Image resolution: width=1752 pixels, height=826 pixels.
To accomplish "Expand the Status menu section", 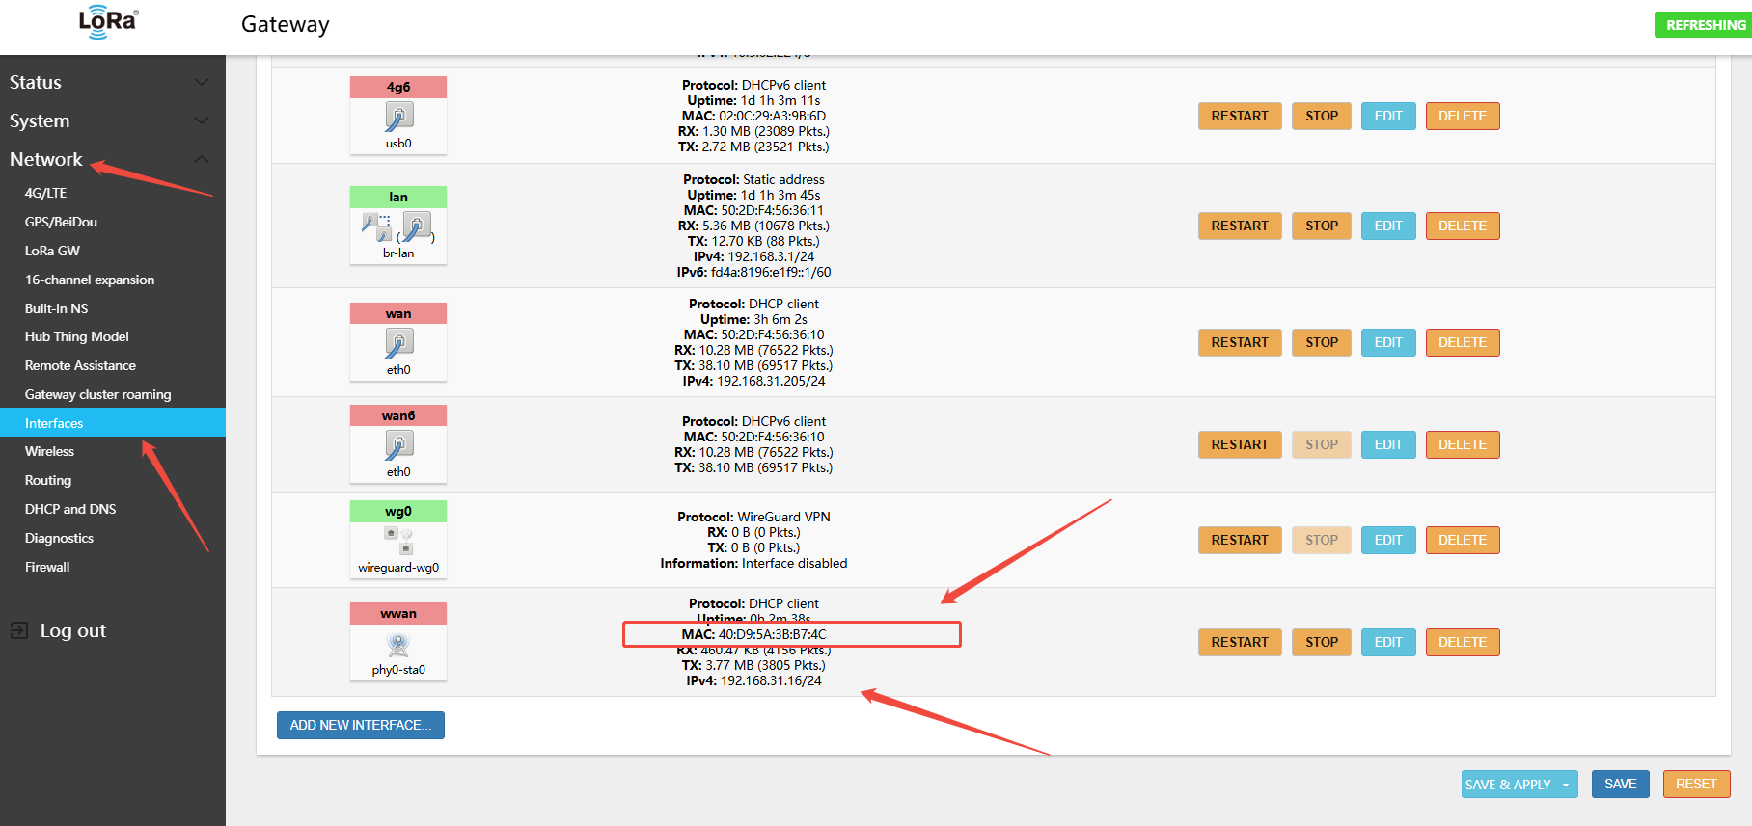I will click(x=201, y=83).
